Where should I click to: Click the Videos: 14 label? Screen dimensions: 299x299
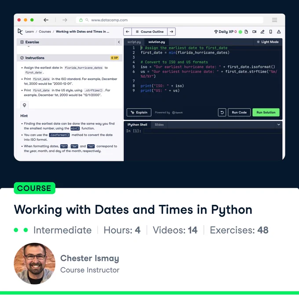coord(175,230)
